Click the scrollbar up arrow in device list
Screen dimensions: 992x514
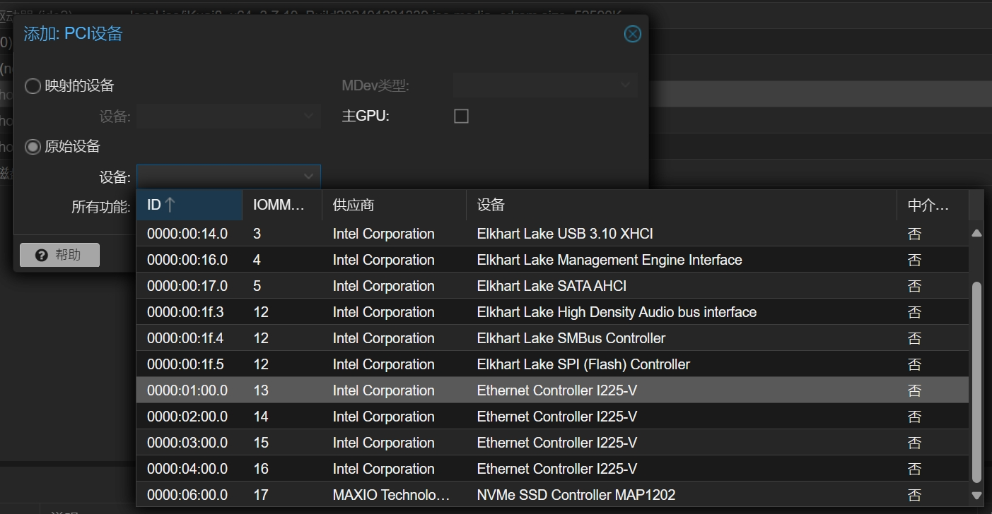[976, 233]
